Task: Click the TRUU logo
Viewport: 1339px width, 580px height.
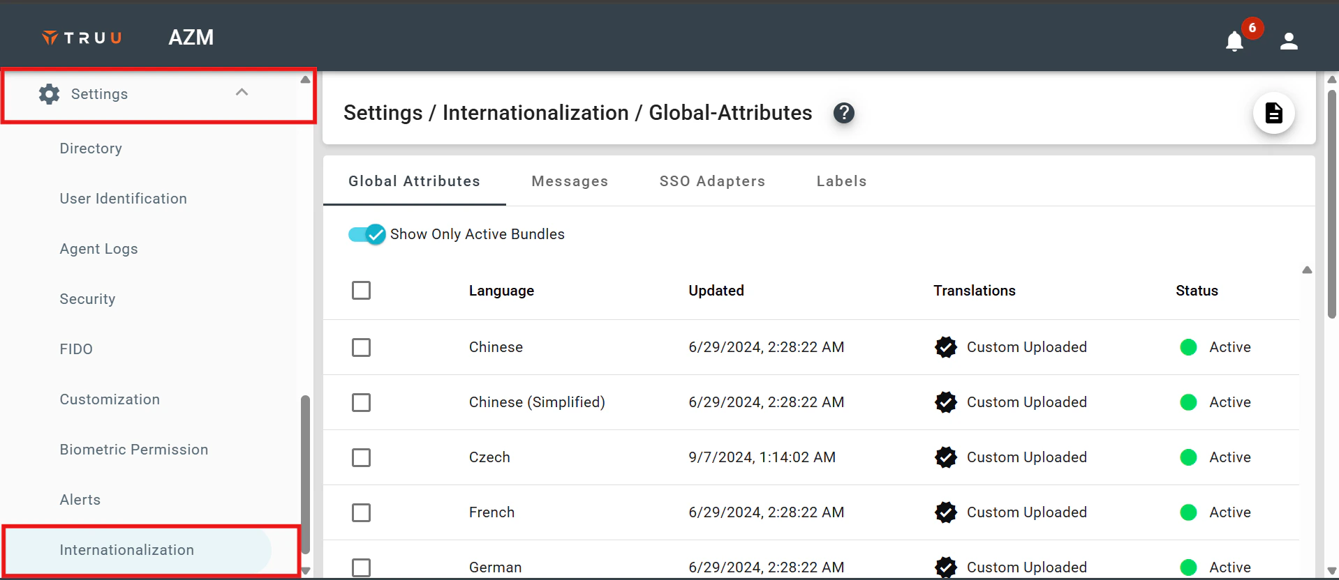Action: coord(82,38)
